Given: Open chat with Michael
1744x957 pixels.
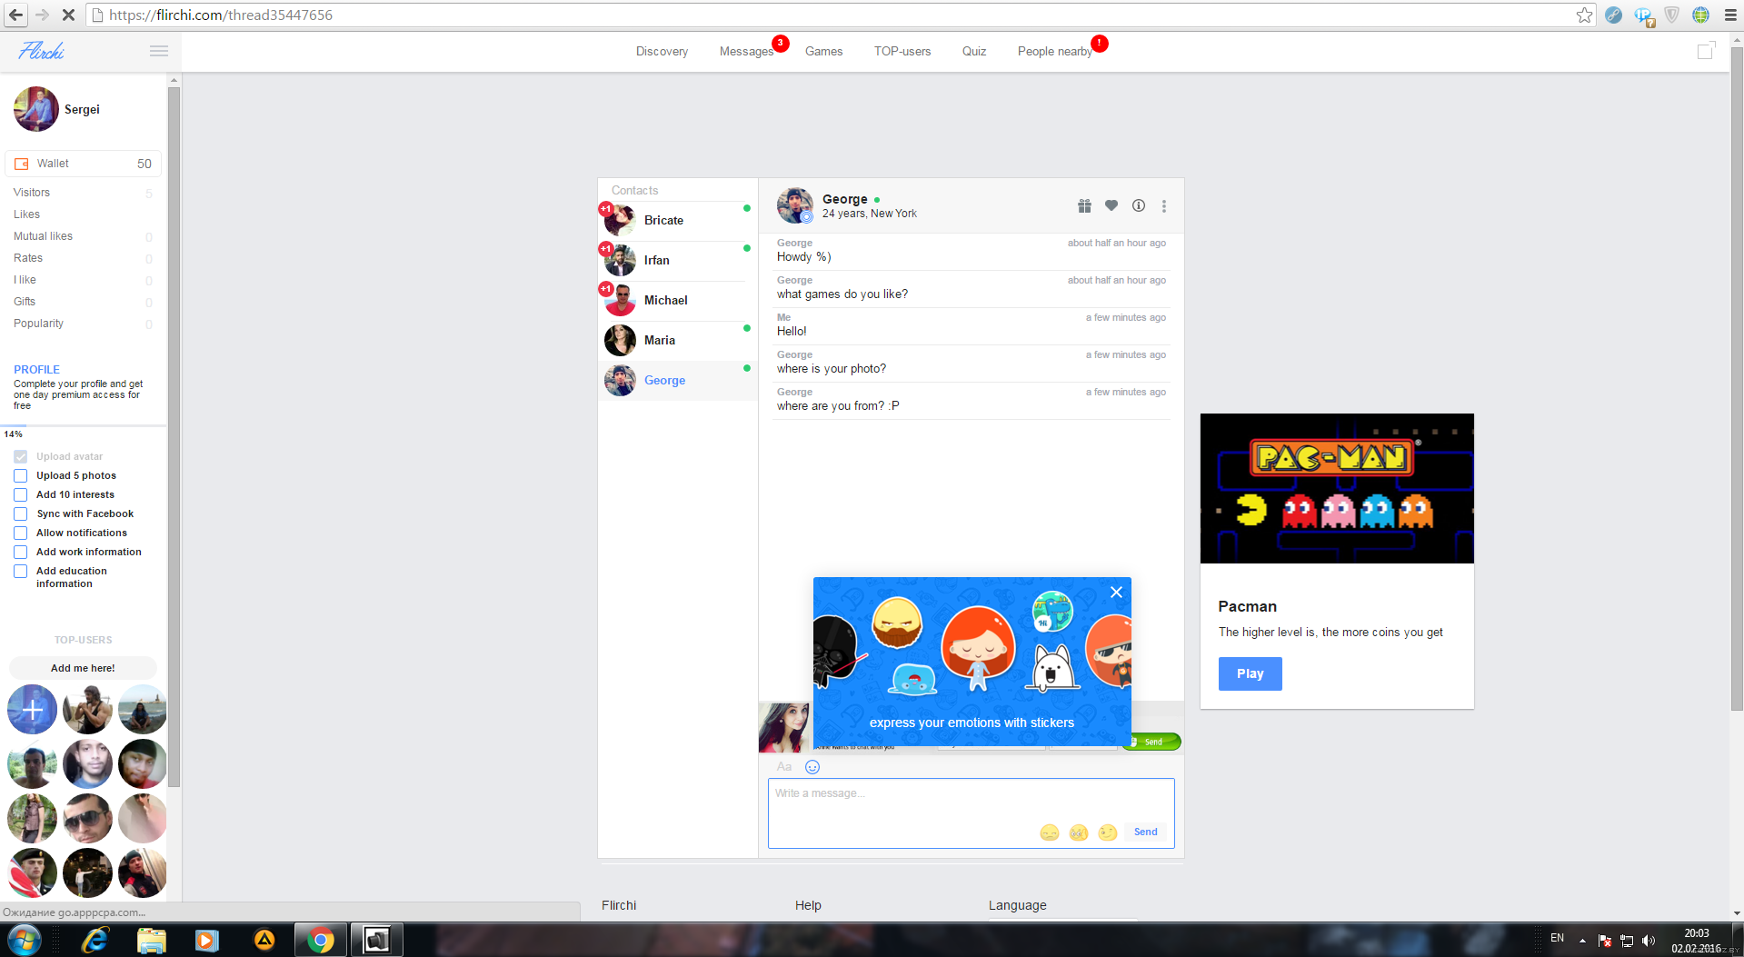Looking at the screenshot, I should pyautogui.click(x=677, y=301).
